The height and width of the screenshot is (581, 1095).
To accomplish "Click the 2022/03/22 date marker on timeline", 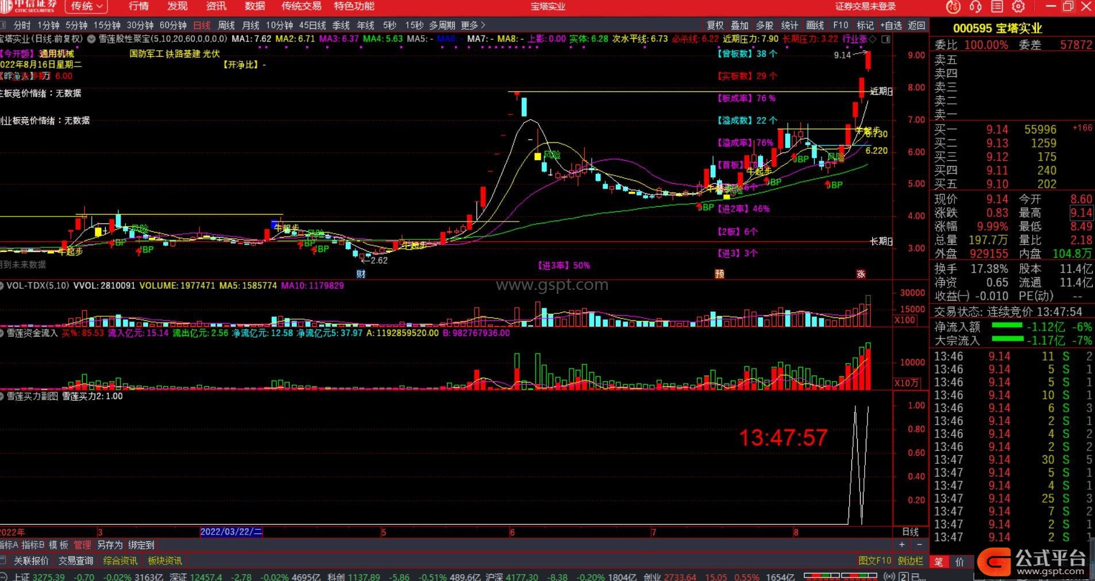I will (231, 532).
